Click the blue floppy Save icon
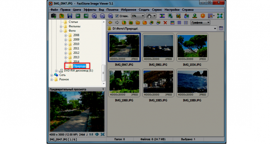The width and height of the screenshot is (270, 144). click(x=70, y=16)
